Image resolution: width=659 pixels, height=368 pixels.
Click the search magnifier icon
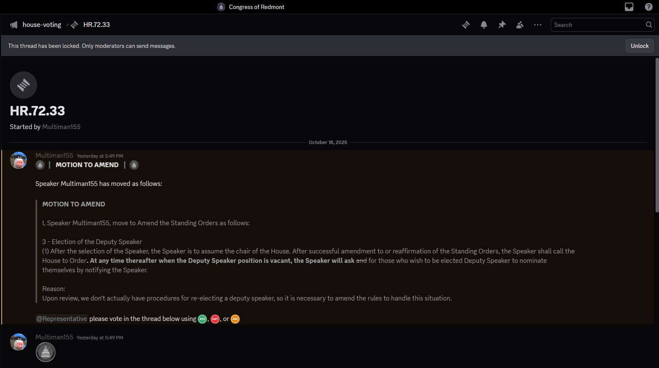pos(649,25)
